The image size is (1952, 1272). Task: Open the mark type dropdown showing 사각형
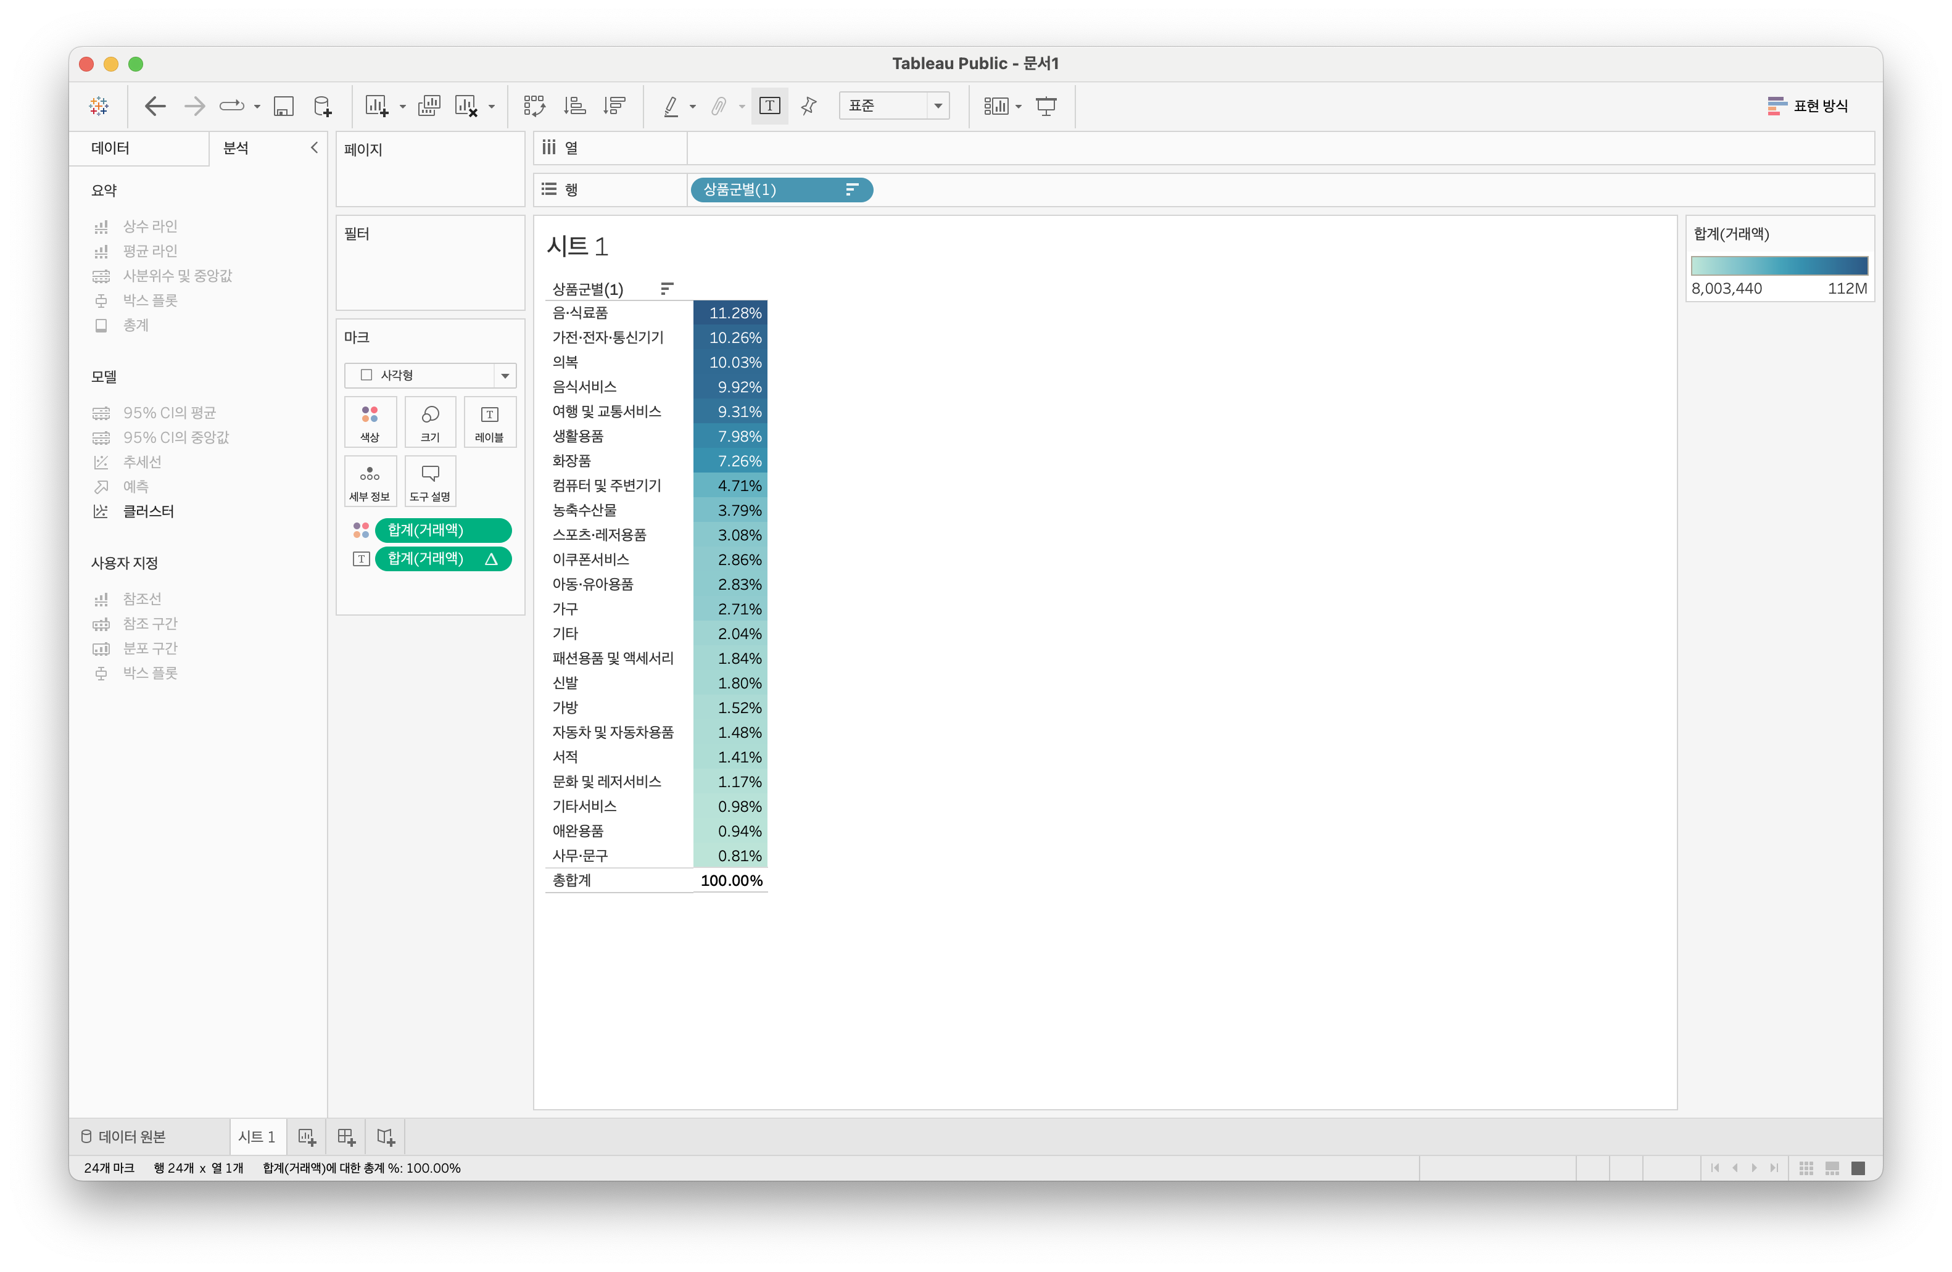pos(430,375)
